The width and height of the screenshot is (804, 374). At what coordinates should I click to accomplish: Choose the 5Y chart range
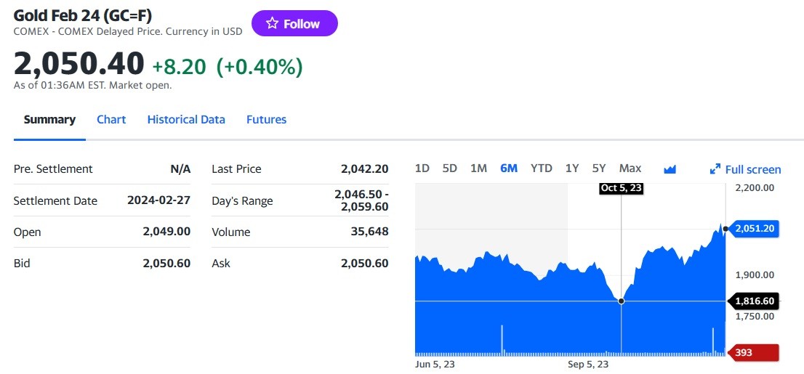598,168
